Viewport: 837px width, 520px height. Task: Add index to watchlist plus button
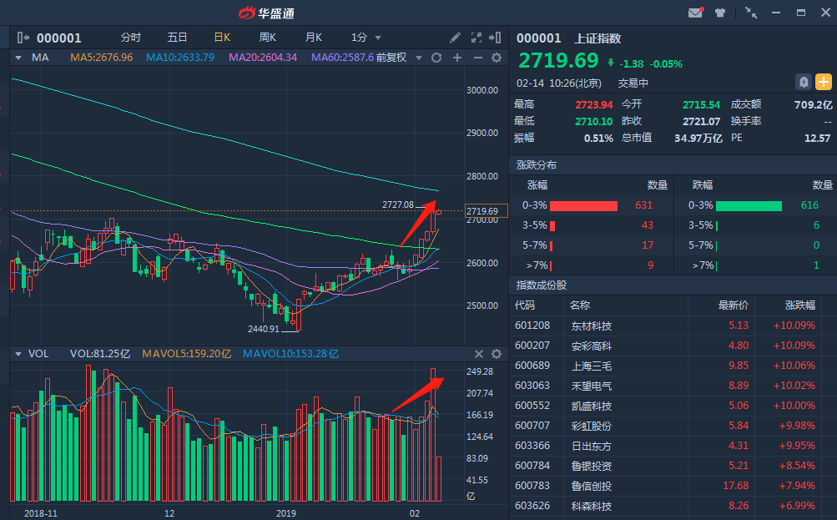click(824, 82)
